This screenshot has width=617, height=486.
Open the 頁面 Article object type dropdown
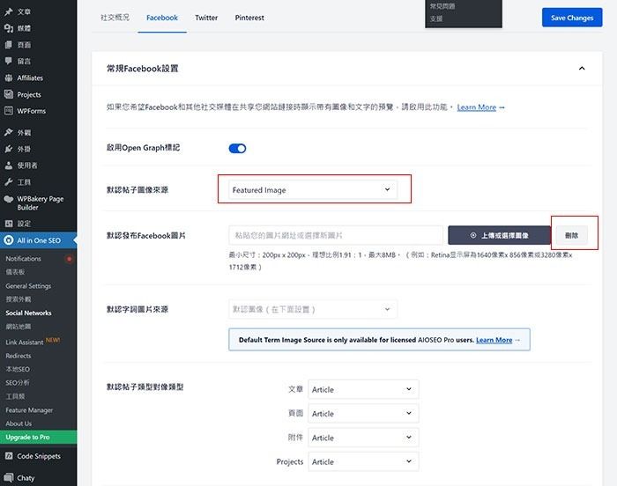coord(363,414)
